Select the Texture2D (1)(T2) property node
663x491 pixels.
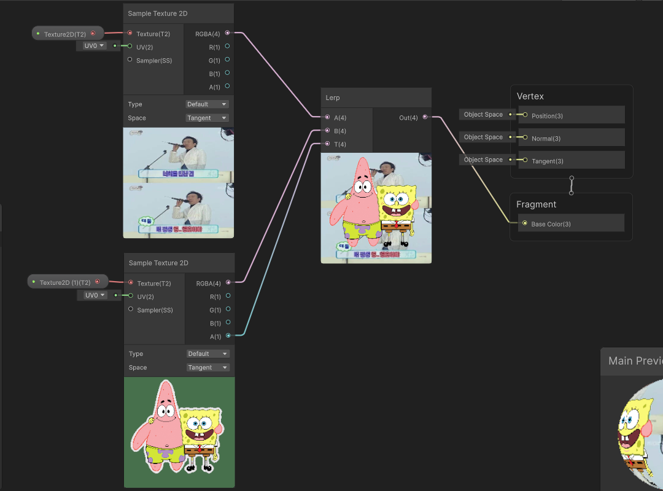pyautogui.click(x=68, y=282)
